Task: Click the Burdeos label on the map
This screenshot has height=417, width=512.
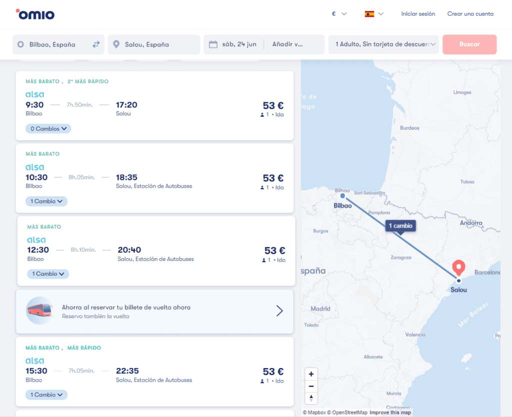Action: tap(409, 128)
